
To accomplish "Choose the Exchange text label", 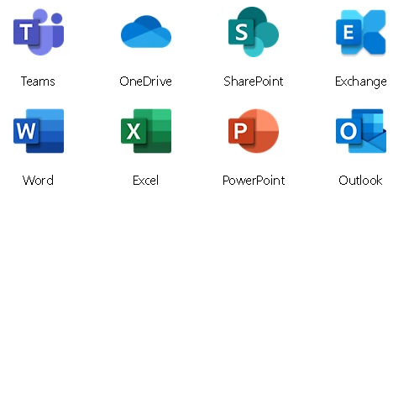I will tap(361, 82).
